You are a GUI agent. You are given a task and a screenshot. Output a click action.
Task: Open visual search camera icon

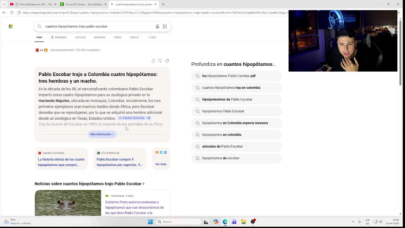pyautogui.click(x=165, y=27)
